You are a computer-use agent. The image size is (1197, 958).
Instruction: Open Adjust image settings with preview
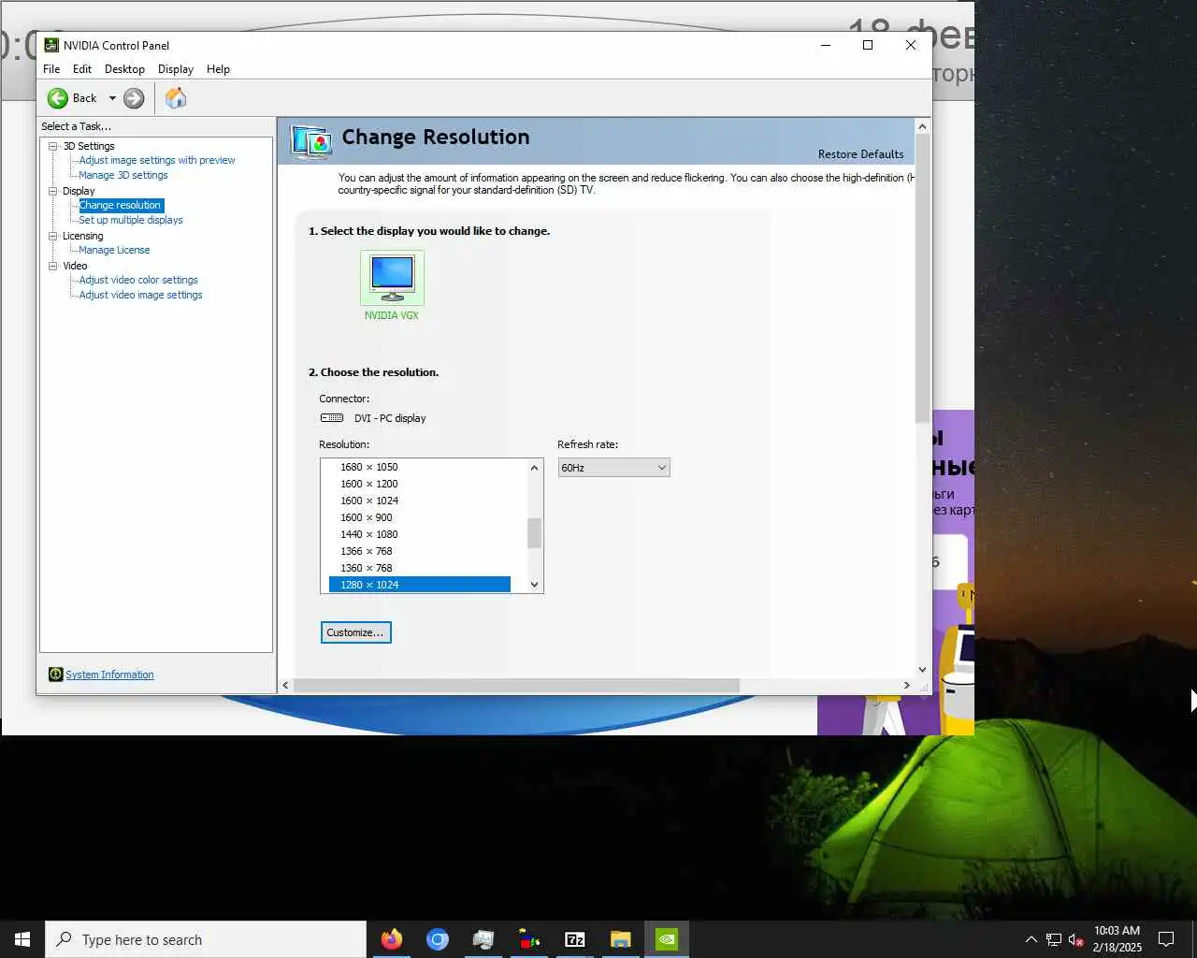(157, 160)
